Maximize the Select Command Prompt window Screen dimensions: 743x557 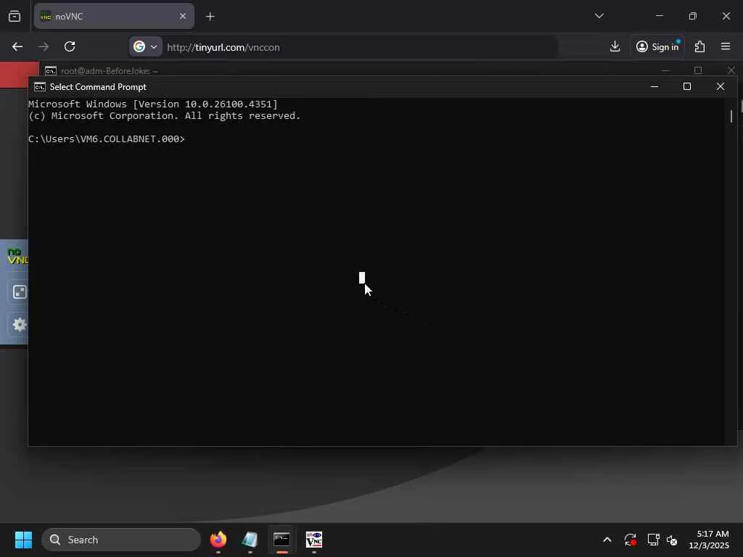[687, 87]
